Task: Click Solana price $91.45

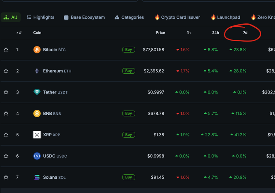Action: pyautogui.click(x=157, y=177)
